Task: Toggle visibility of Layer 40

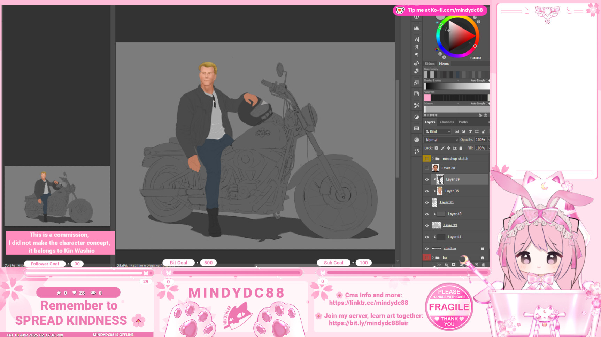Action: [x=427, y=214]
